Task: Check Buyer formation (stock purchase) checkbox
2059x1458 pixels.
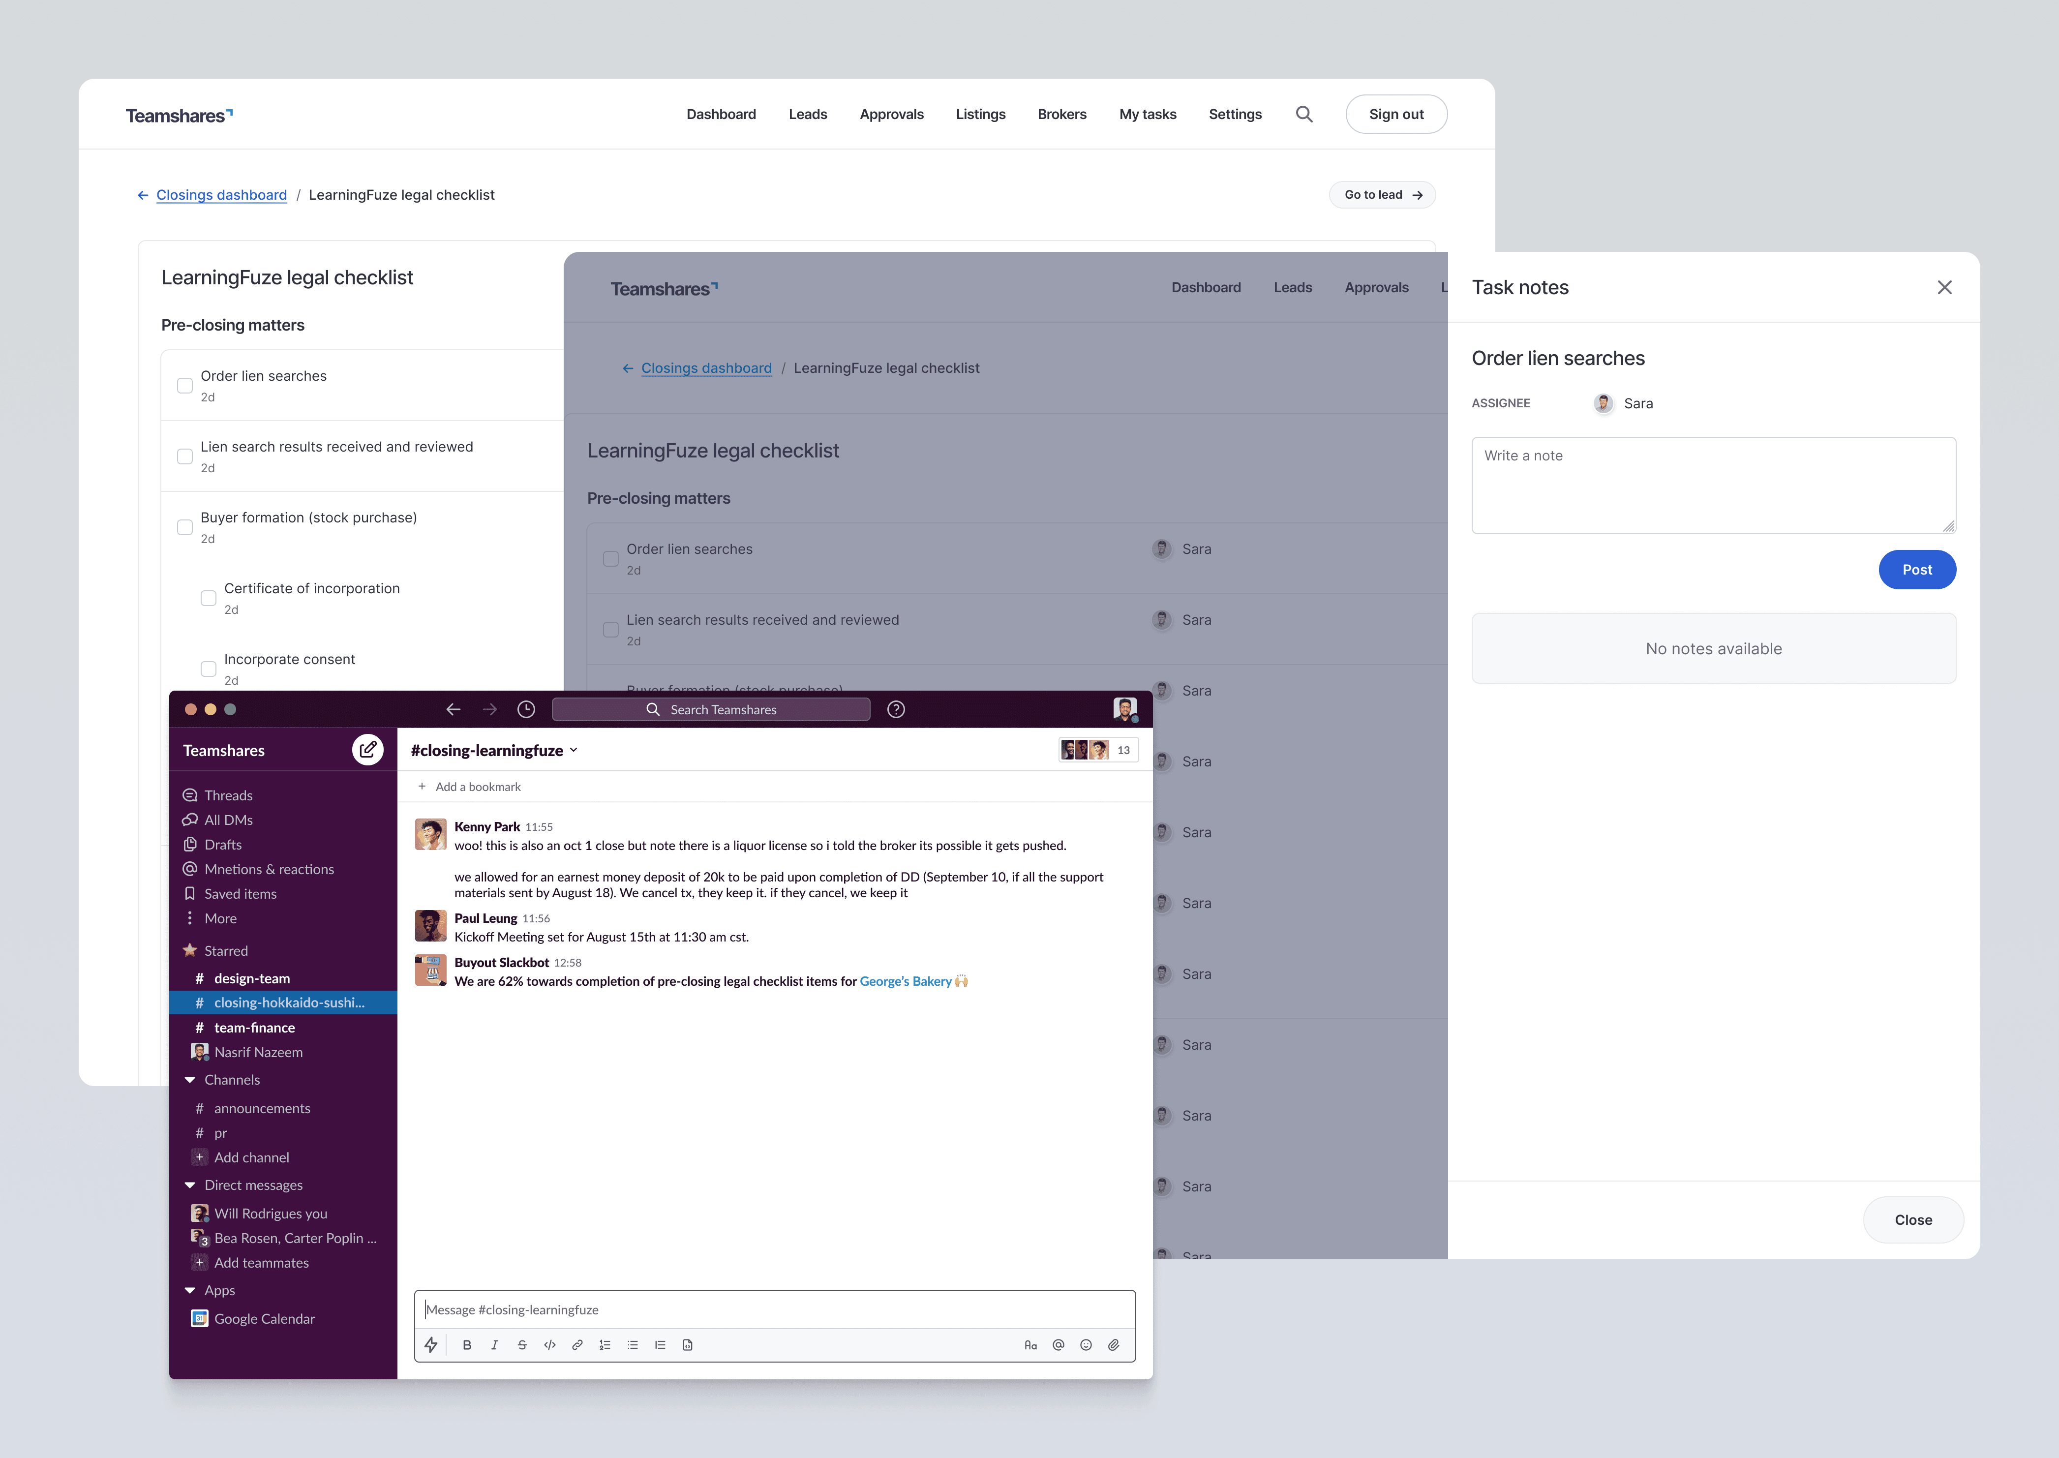Action: tap(185, 527)
